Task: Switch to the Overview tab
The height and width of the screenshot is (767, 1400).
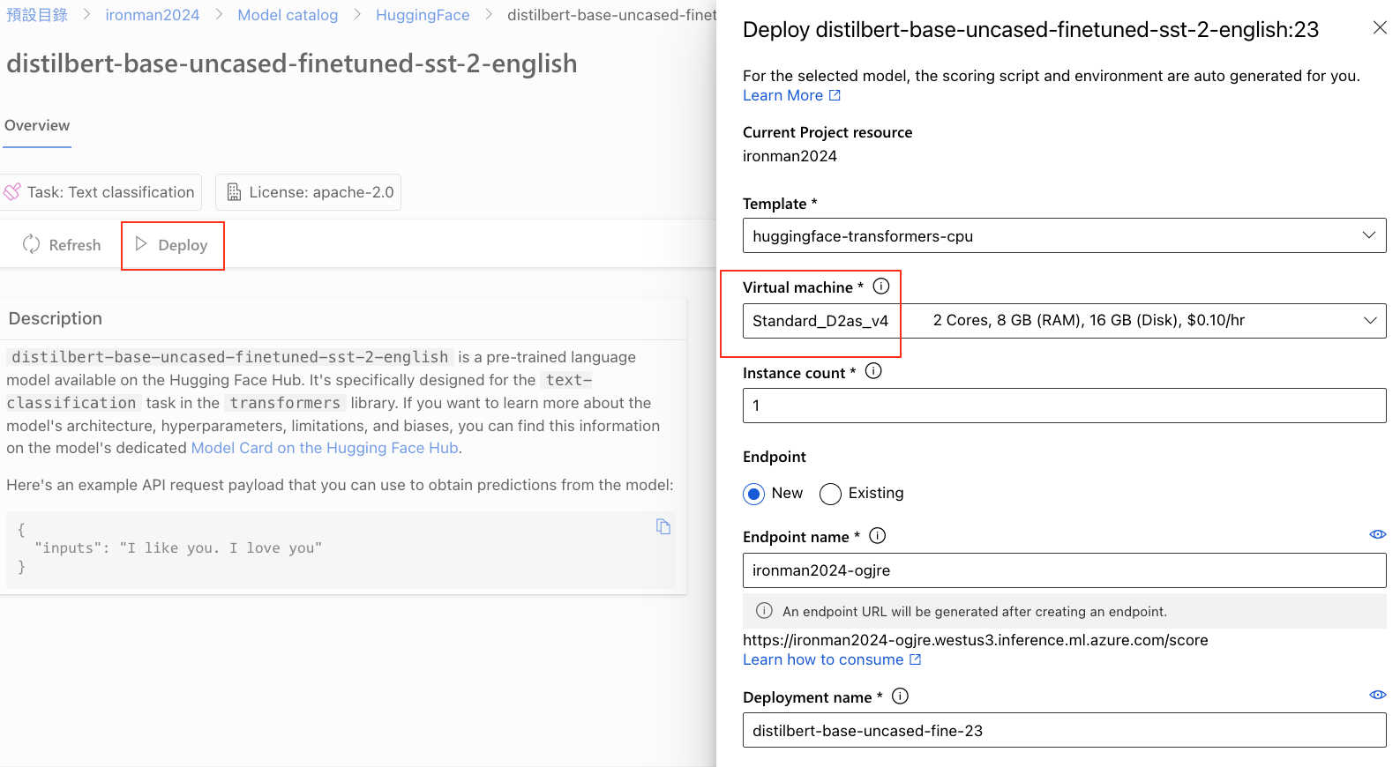Action: pyautogui.click(x=37, y=126)
